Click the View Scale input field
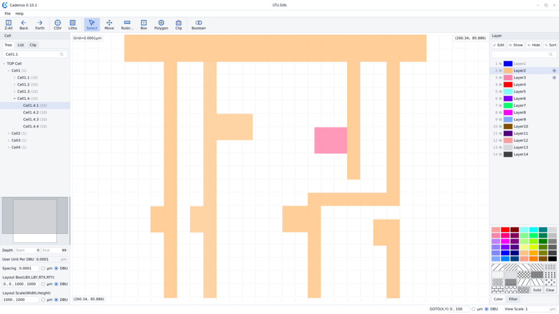 click(x=539, y=309)
